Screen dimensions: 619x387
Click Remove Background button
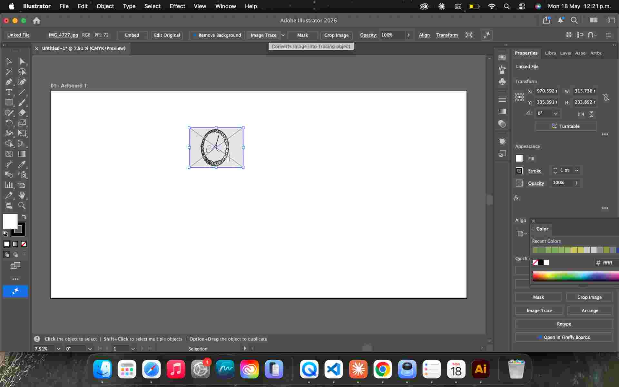(x=217, y=35)
